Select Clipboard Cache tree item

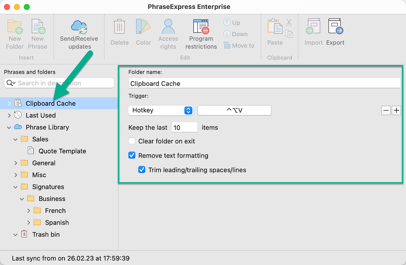[51, 103]
